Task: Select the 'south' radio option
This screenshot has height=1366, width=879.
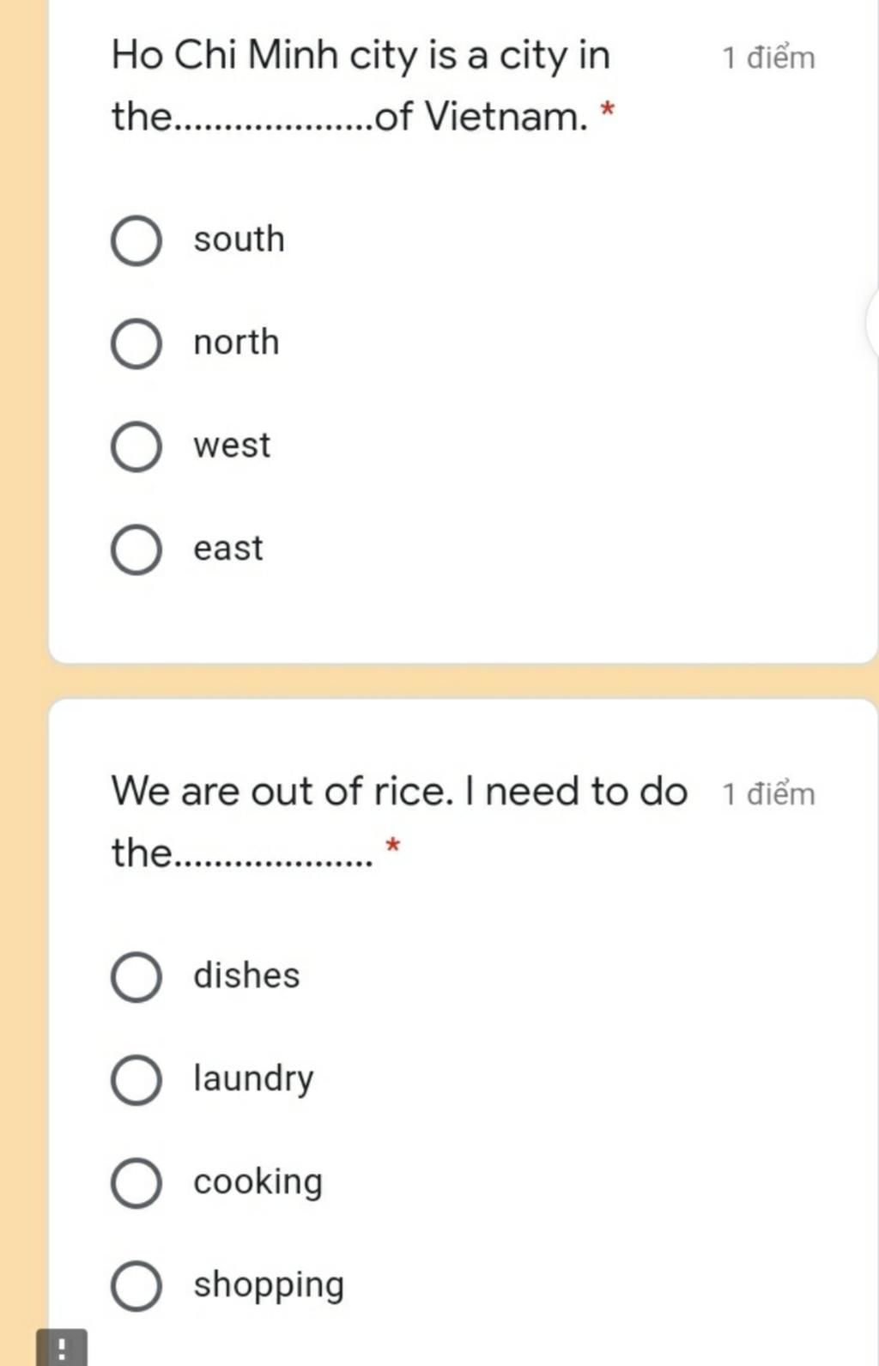Action: coord(136,241)
